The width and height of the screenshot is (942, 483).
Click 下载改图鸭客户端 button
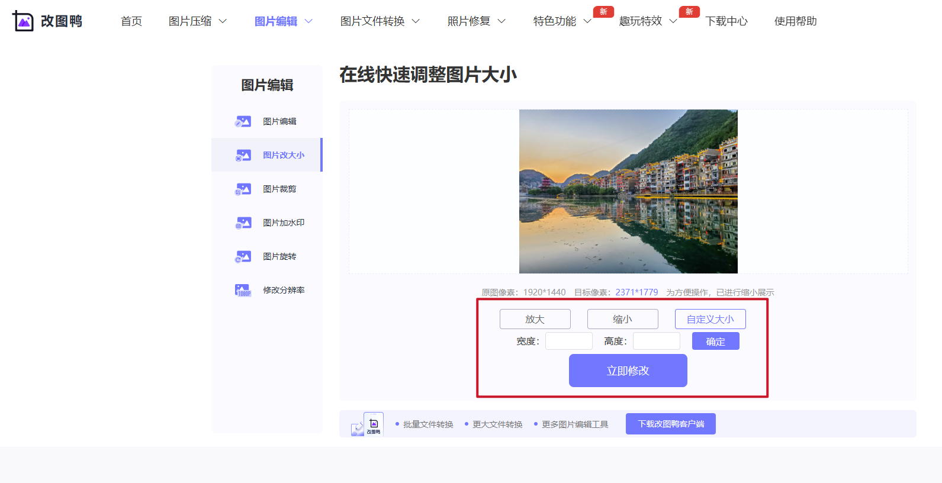[x=671, y=424]
